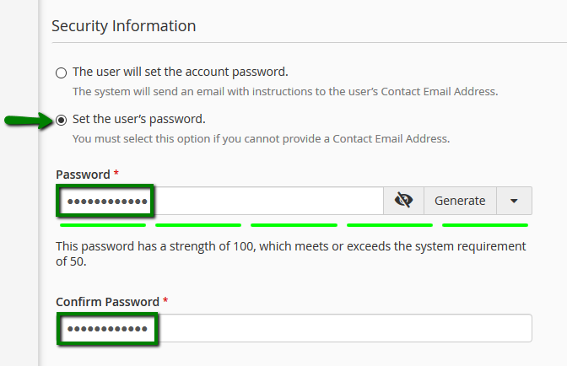The width and height of the screenshot is (567, 366).
Task: Click the Generate password button
Action: [460, 201]
